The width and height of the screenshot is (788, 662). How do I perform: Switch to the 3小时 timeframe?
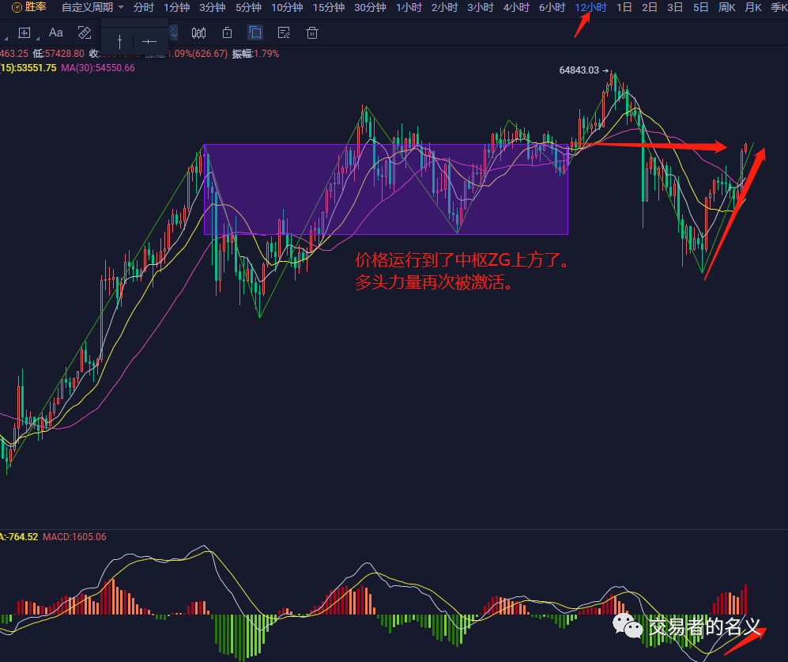point(481,8)
